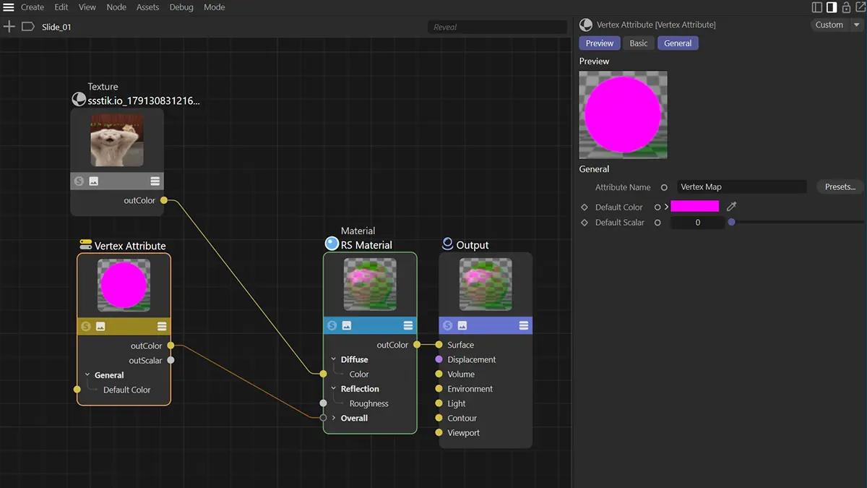This screenshot has height=488, width=867.
Task: Click the solo S icon on Texture node
Action: tap(79, 181)
